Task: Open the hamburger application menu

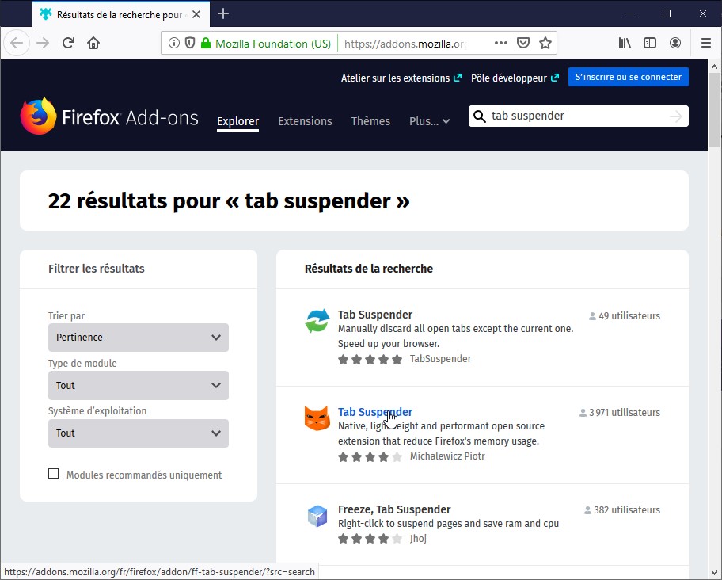Action: [x=706, y=43]
